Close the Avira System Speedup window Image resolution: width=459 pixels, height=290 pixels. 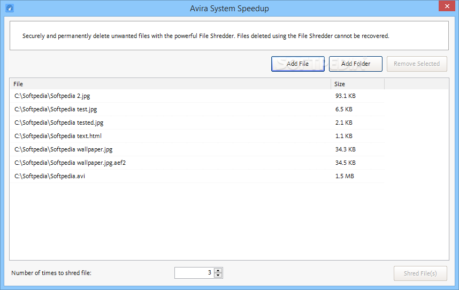[x=447, y=6]
